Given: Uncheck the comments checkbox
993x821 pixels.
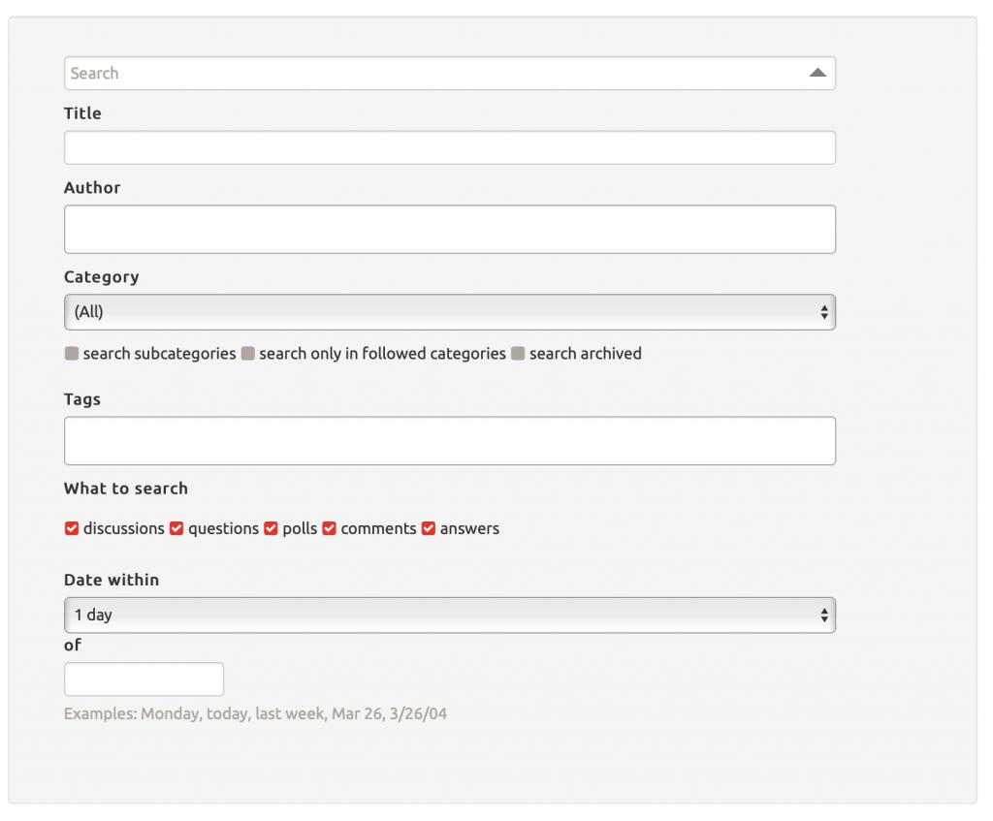Looking at the screenshot, I should click(330, 528).
